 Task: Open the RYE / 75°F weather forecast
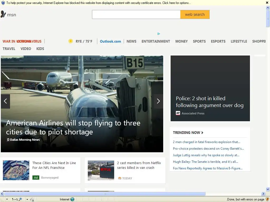[84, 41]
